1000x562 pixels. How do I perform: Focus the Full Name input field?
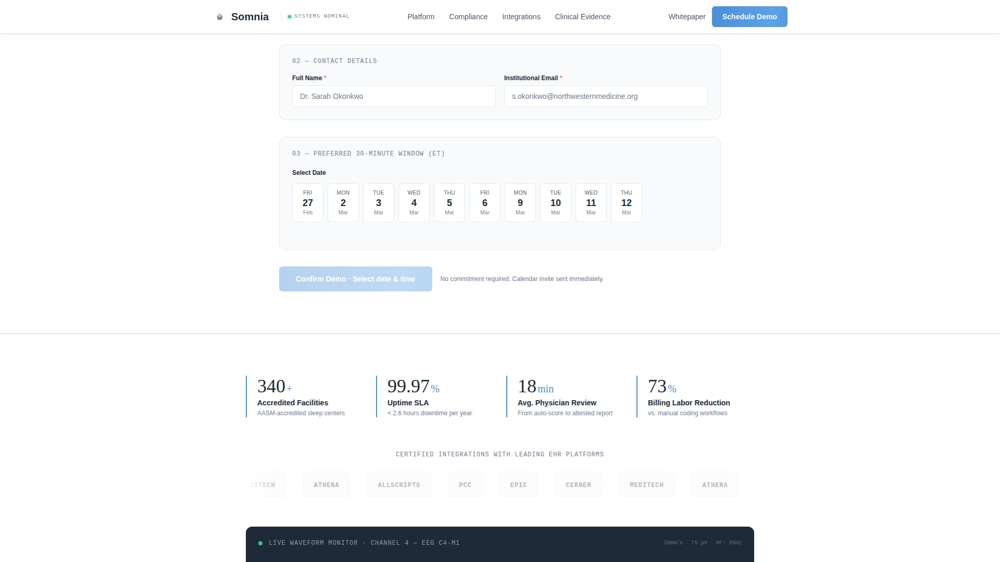point(394,96)
